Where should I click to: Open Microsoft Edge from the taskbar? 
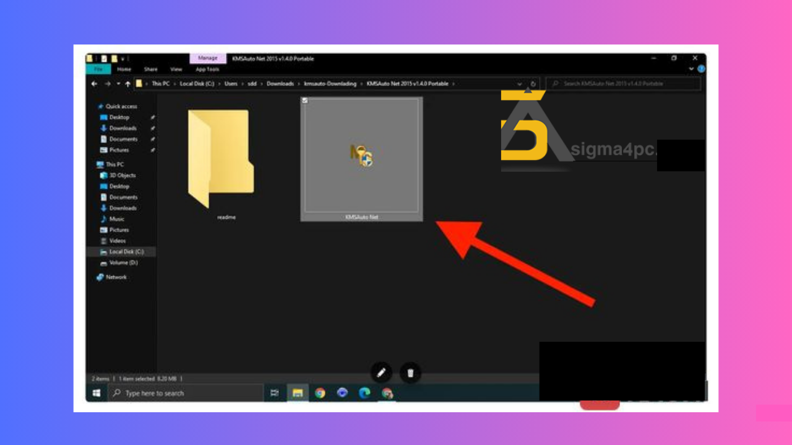[364, 393]
